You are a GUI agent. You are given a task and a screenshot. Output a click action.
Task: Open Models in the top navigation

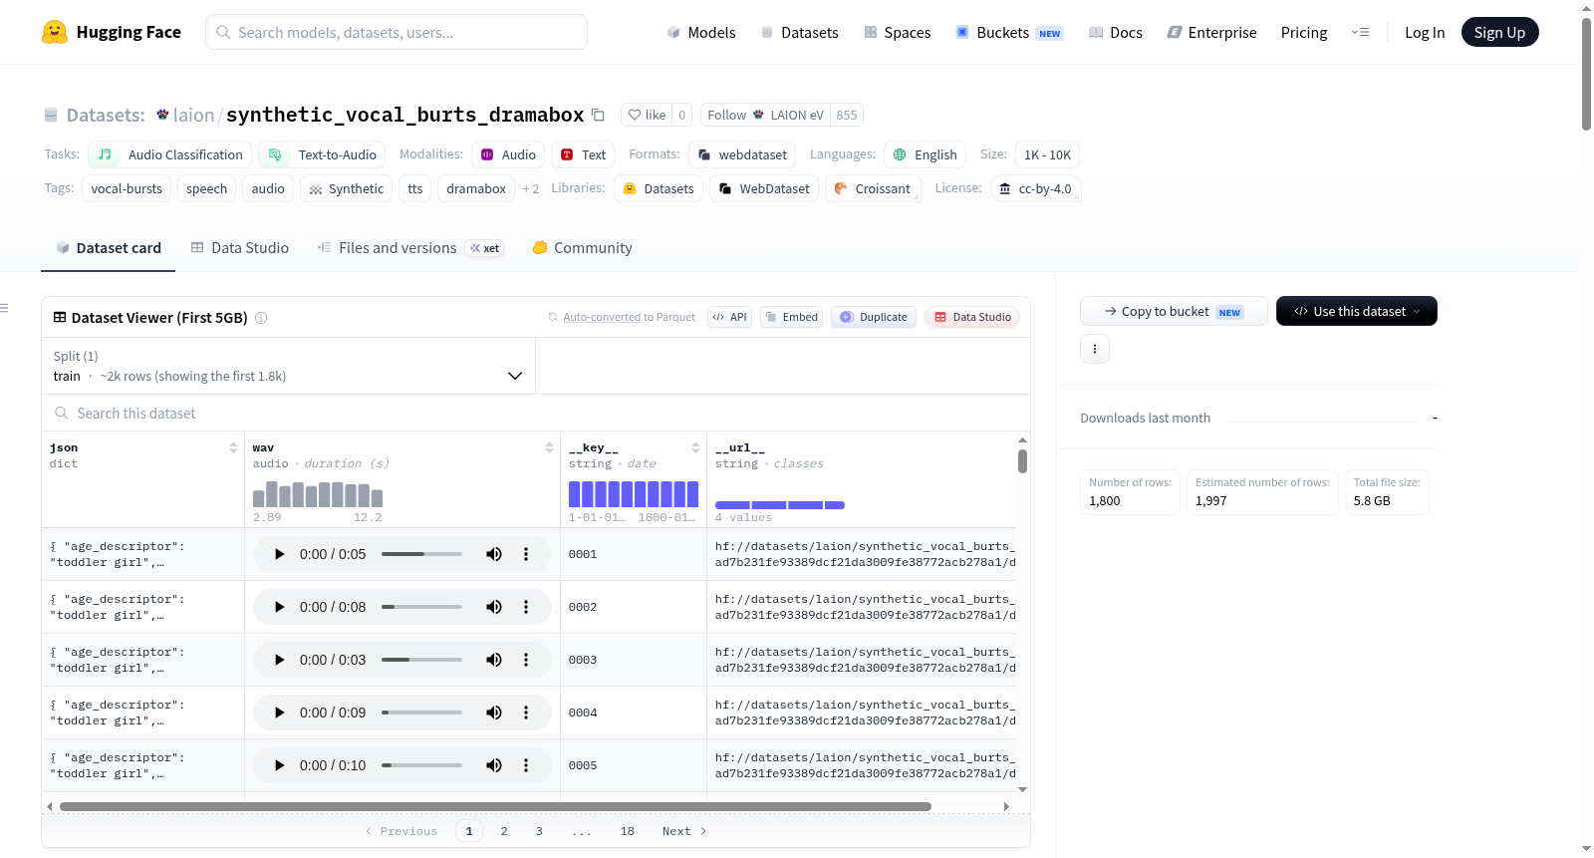701,32
